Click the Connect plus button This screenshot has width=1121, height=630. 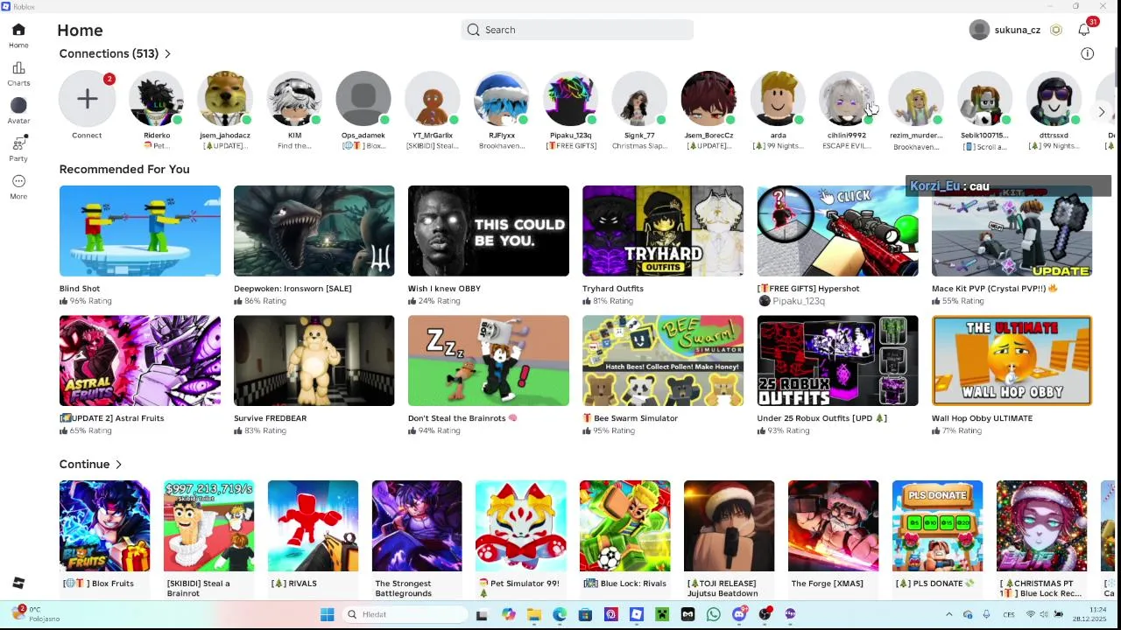(87, 99)
